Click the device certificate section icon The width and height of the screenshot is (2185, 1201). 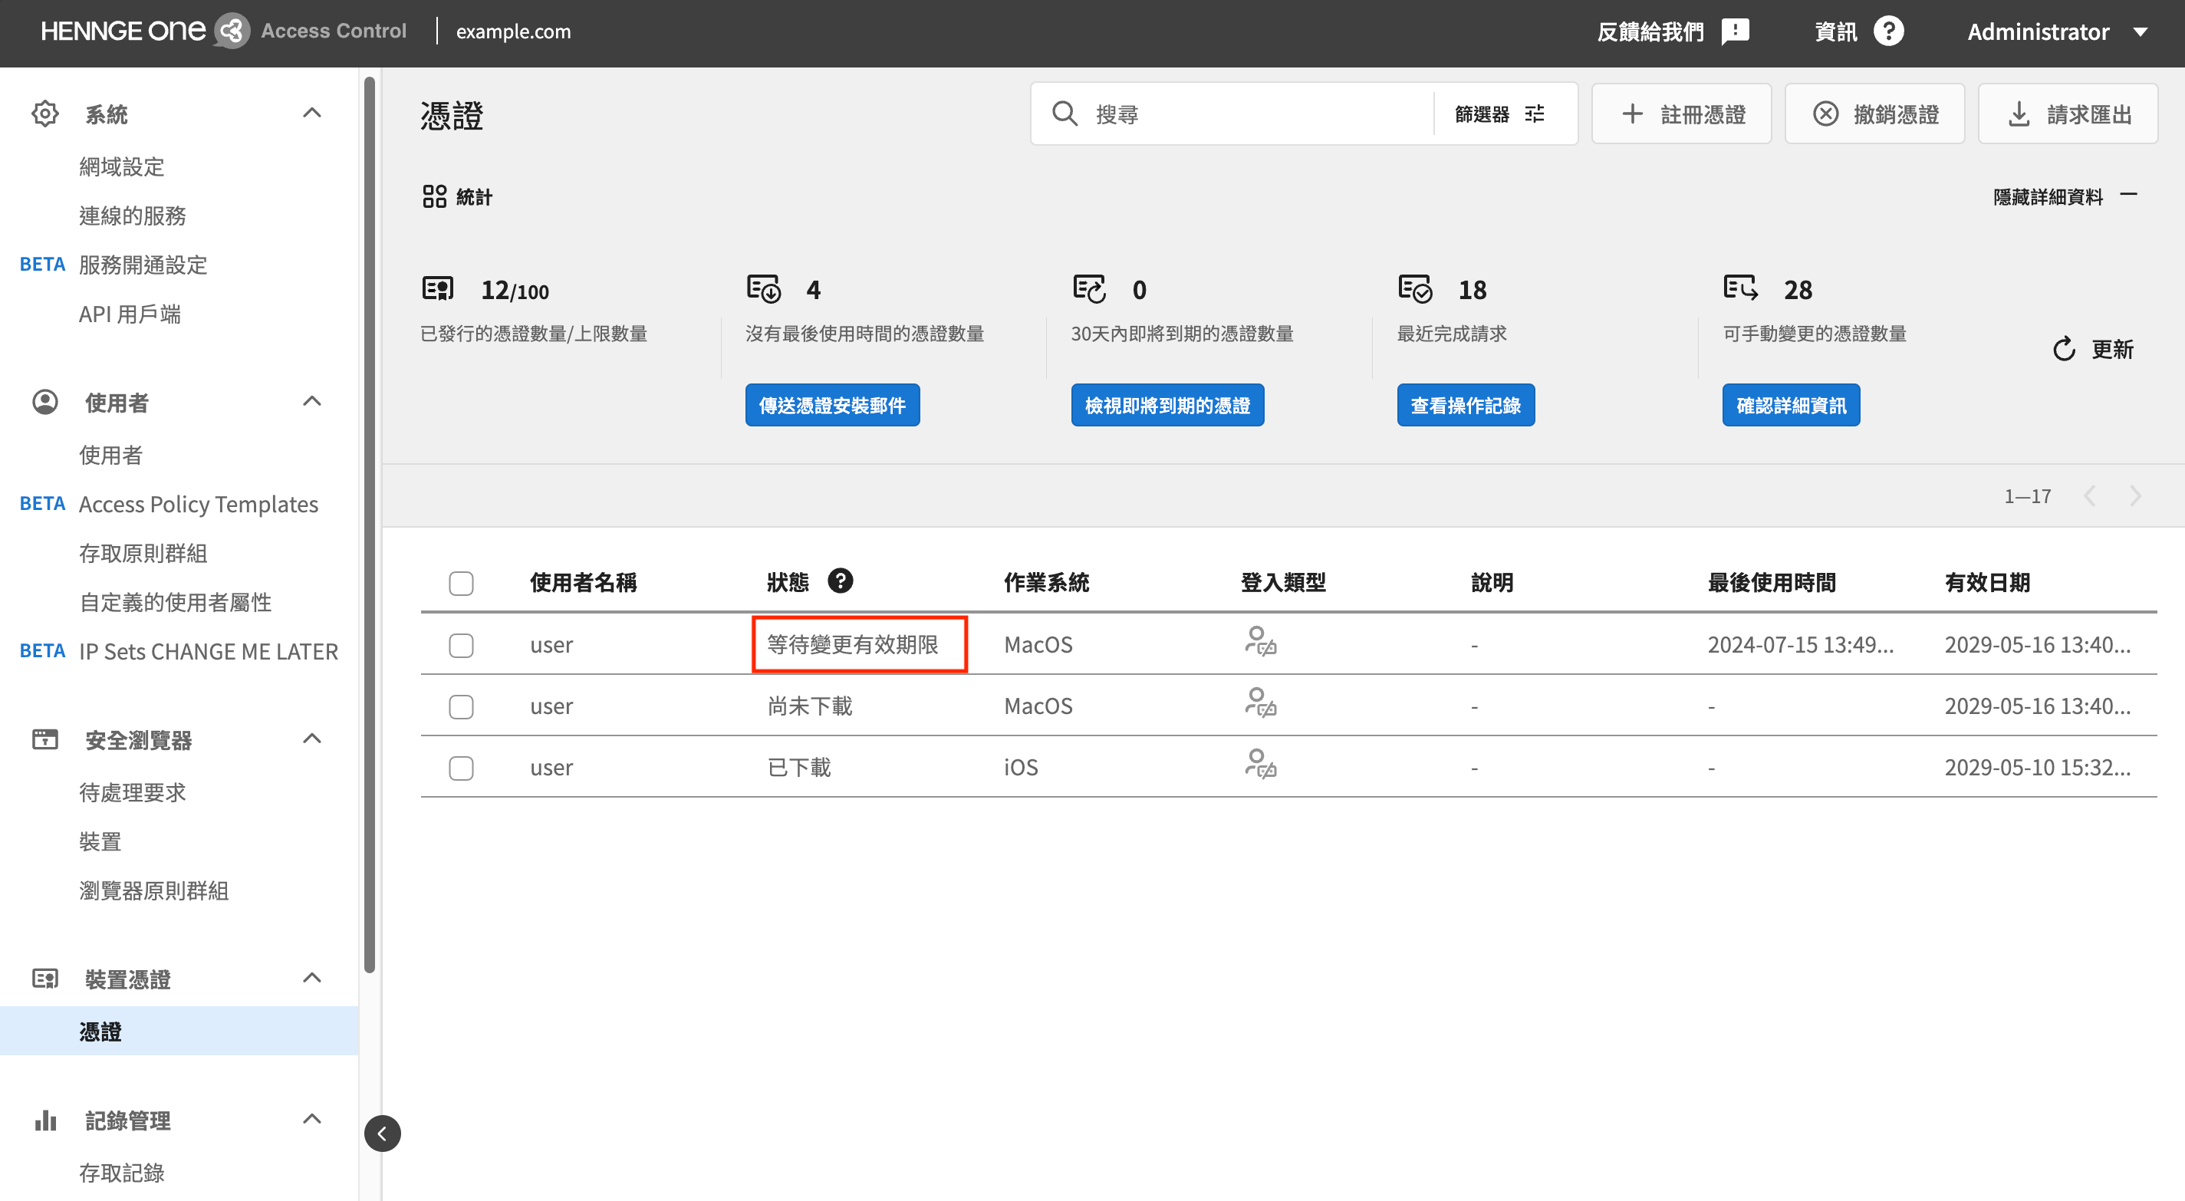[x=45, y=979]
